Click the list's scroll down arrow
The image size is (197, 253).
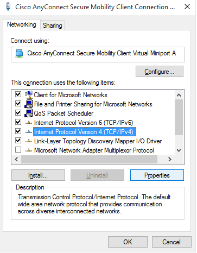tap(179, 150)
